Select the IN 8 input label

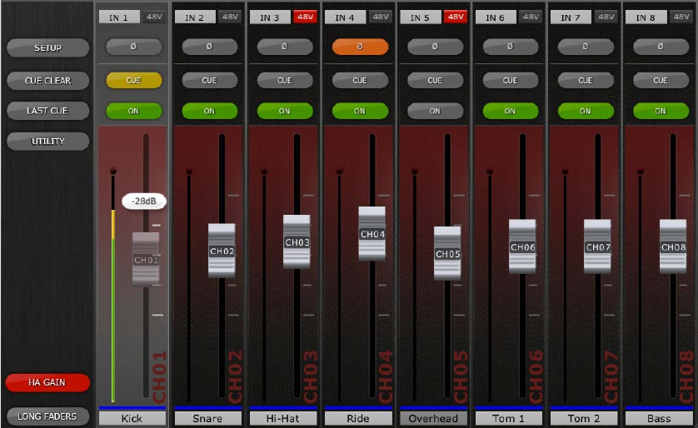[646, 17]
